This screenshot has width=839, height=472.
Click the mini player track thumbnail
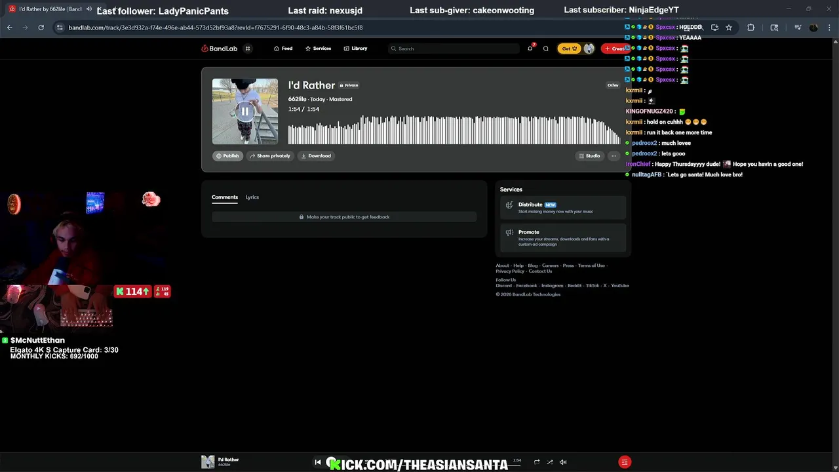[208, 462]
